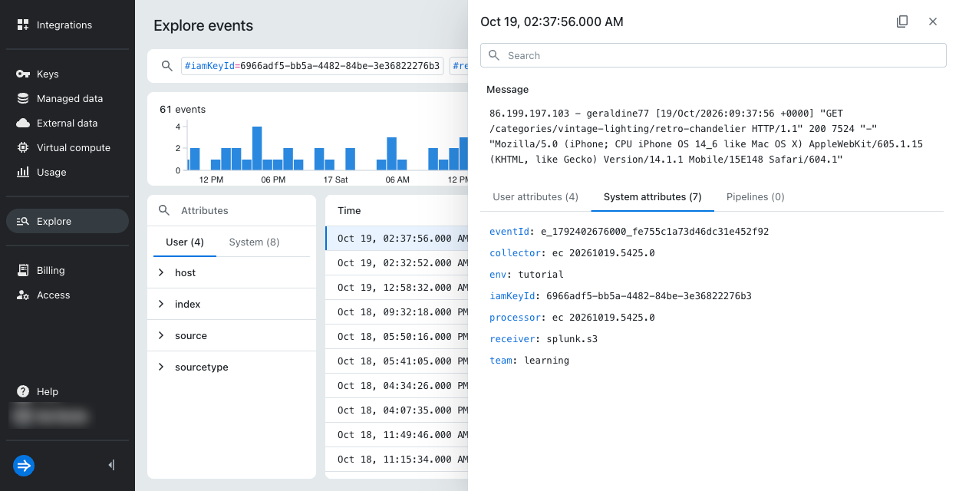Select Explore in the sidebar

68,221
